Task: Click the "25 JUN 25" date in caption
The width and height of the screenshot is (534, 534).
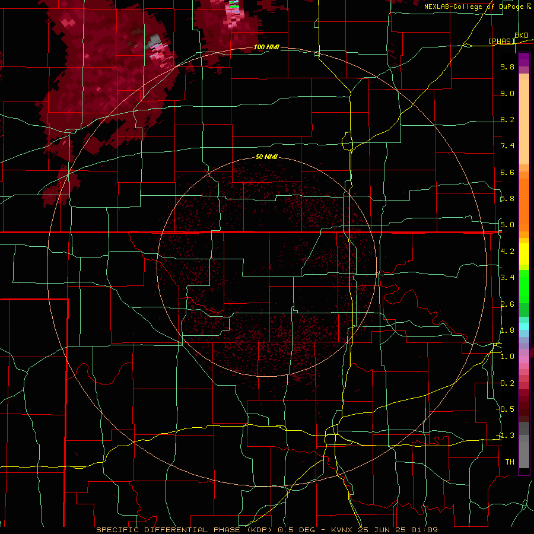Action: coord(380,530)
